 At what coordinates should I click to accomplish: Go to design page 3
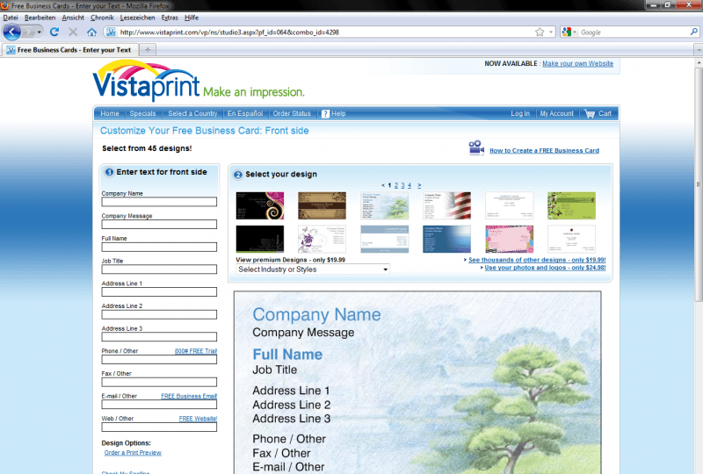402,185
